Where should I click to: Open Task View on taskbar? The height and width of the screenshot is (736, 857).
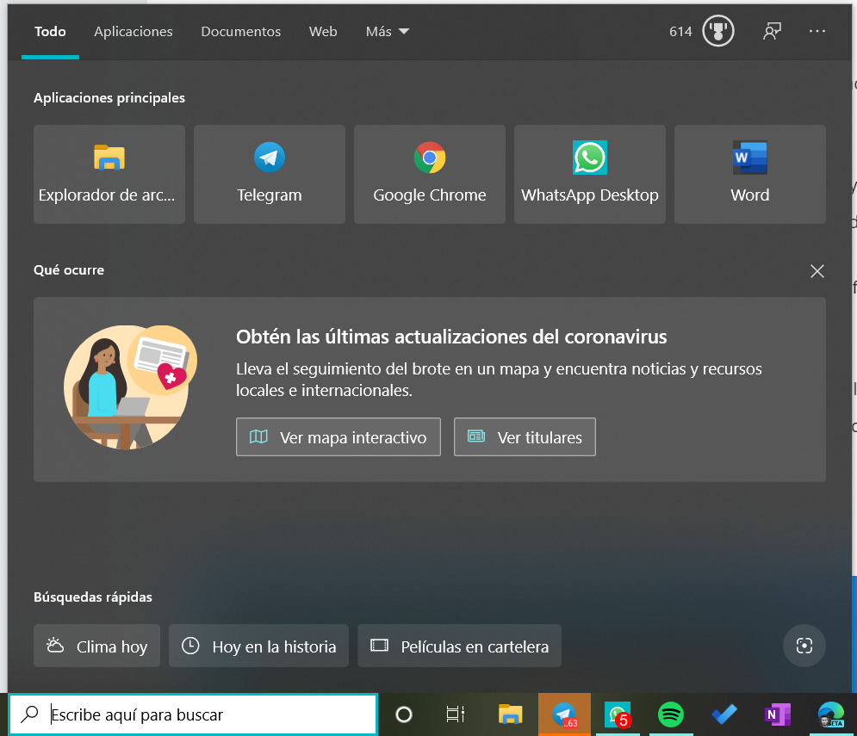point(456,714)
